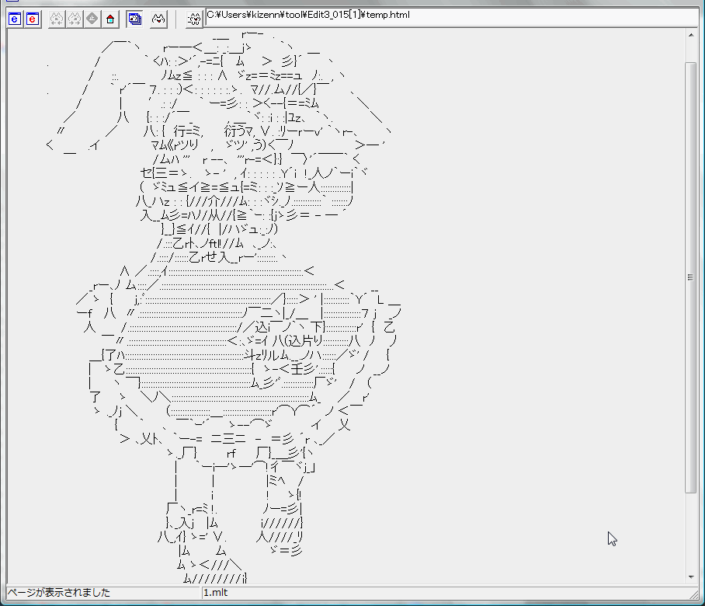This screenshot has height=606, width=705.
Task: Click the vertical scrollbar down arrow
Action: tap(690, 577)
